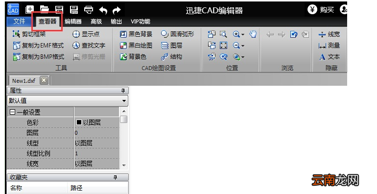This screenshot has width=377, height=194.
Task: Select 线型 value 以图层
Action: [x=96, y=143]
